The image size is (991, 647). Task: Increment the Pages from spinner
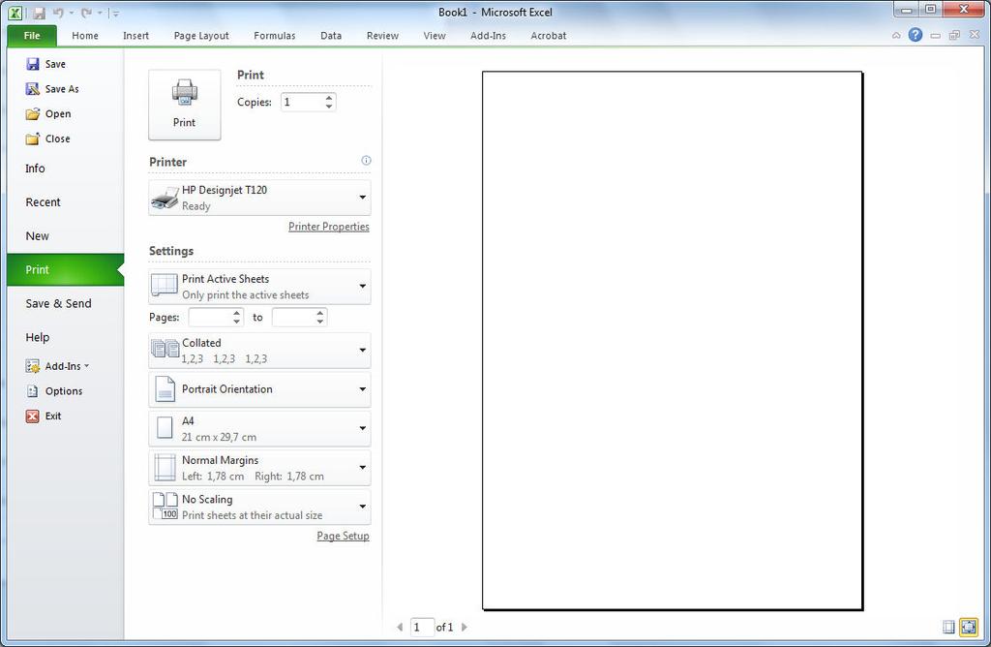coord(236,313)
